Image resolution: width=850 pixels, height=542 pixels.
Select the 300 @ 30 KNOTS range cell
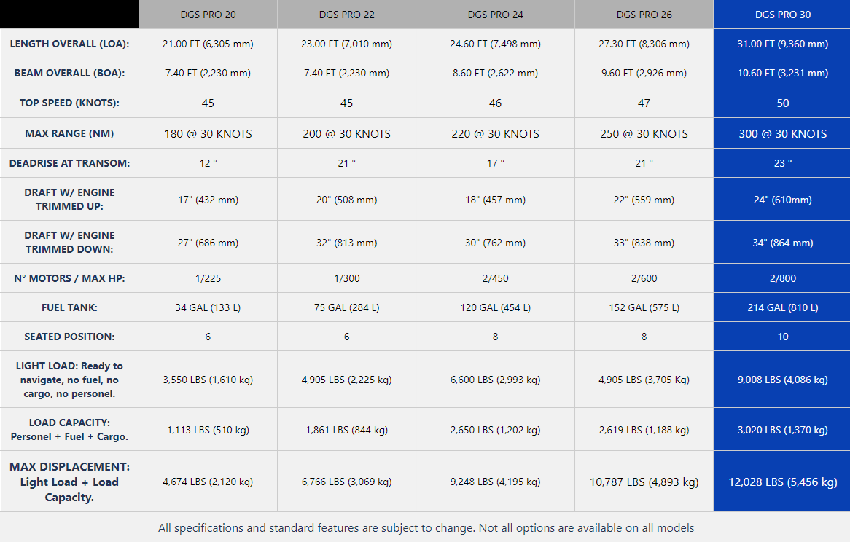click(x=782, y=133)
